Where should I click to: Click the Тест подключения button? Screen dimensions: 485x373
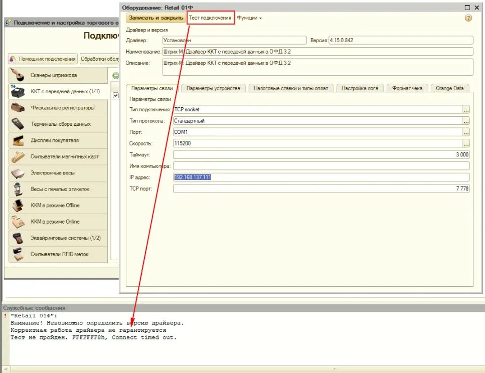pyautogui.click(x=210, y=18)
